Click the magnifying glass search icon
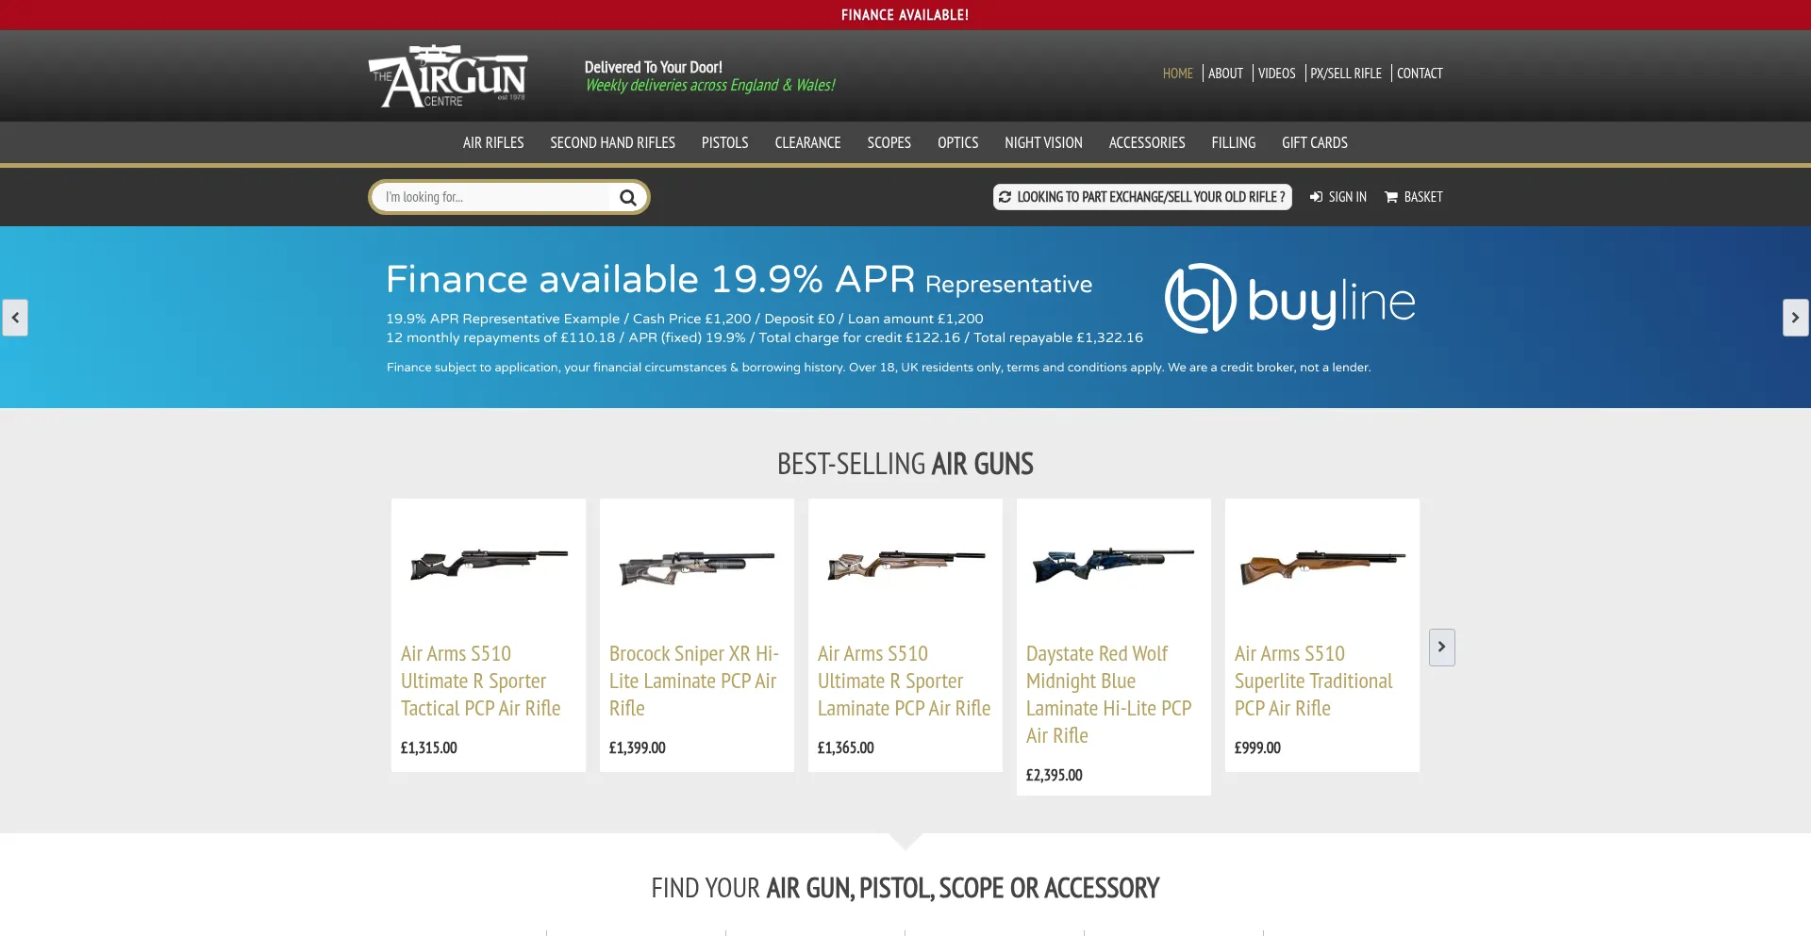The height and width of the screenshot is (936, 1811). [x=627, y=197]
